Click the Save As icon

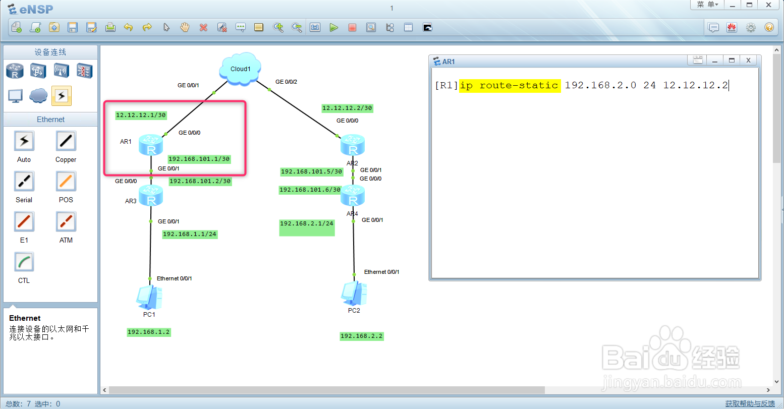click(x=91, y=27)
